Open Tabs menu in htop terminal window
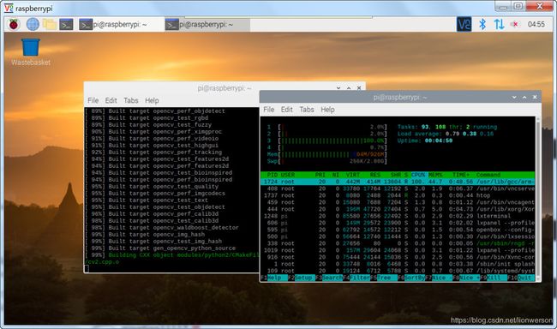Image resolution: width=557 pixels, height=329 pixels. coord(307,110)
